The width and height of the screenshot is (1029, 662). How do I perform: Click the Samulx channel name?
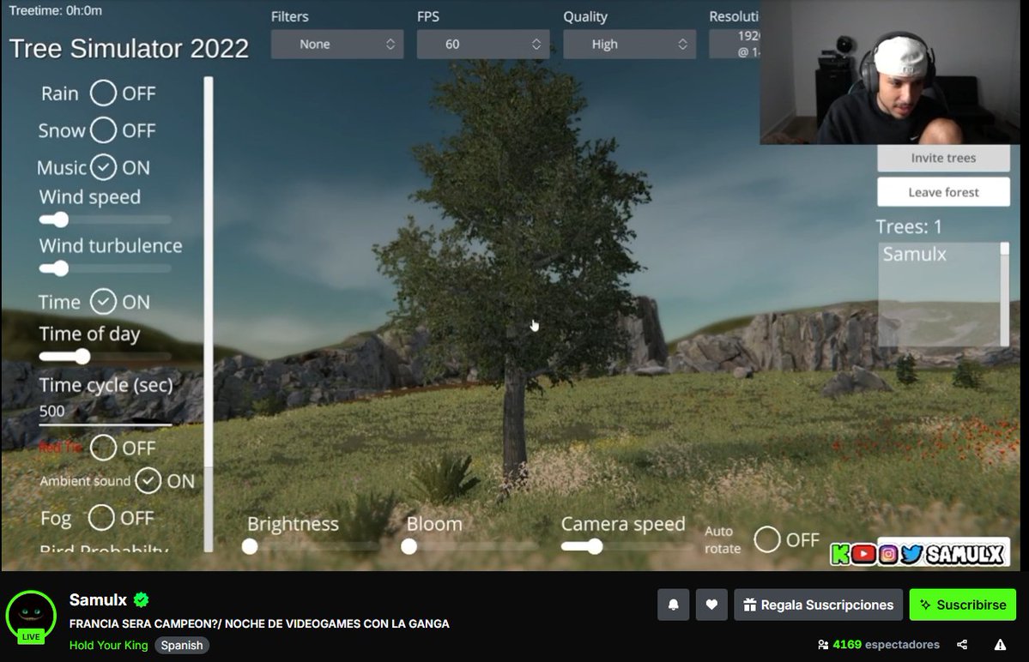pos(99,599)
